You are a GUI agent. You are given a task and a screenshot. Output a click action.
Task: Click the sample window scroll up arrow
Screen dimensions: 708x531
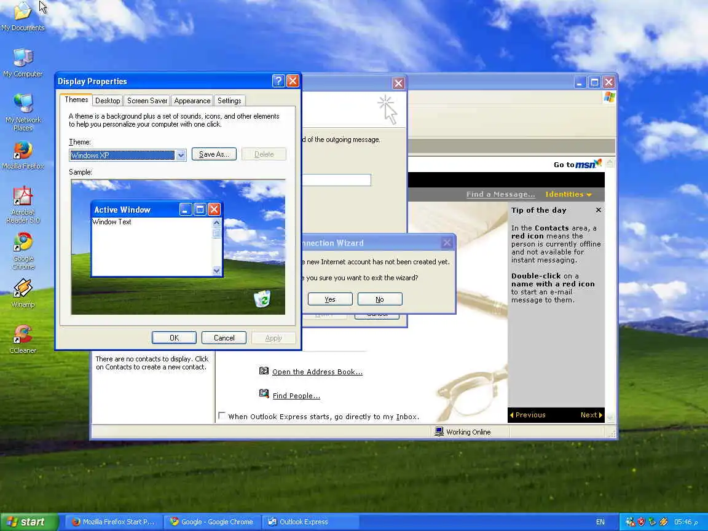[x=217, y=222]
